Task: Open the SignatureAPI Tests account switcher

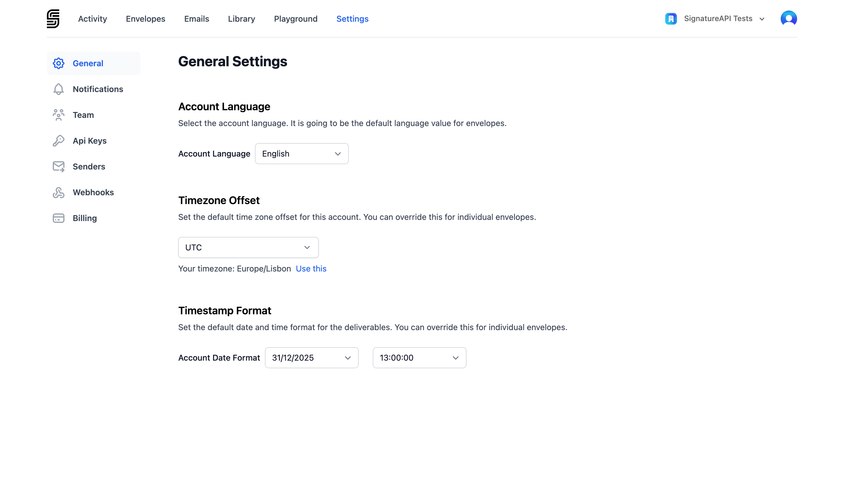Action: [718, 18]
